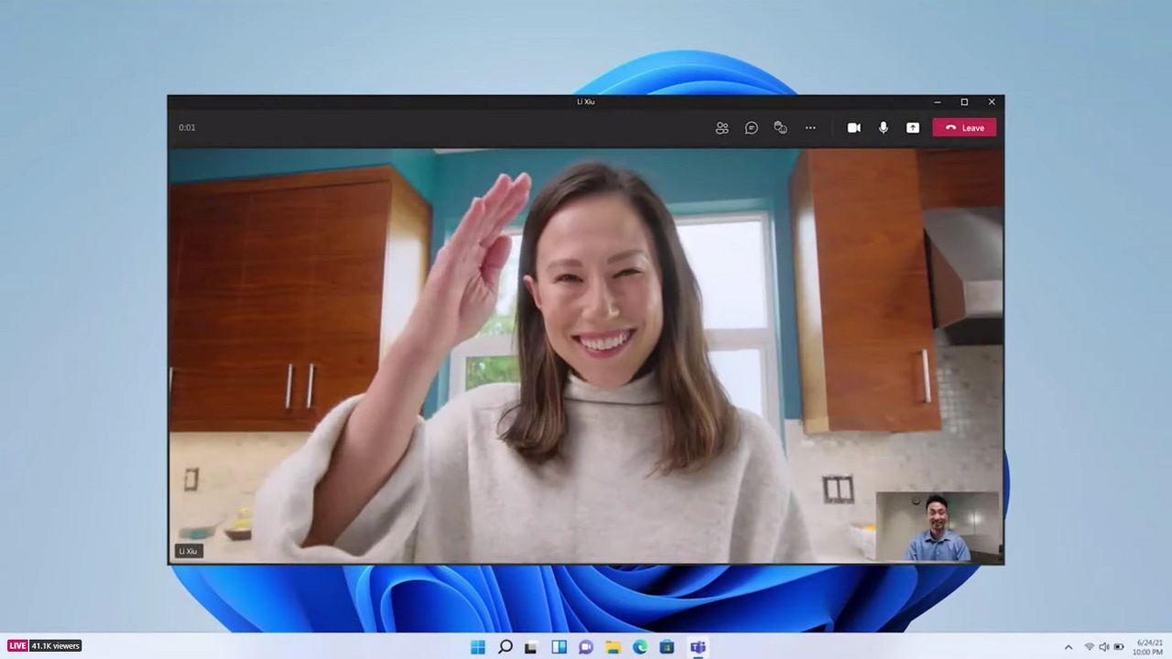Launch File Explorer from the taskbar

[x=613, y=647]
